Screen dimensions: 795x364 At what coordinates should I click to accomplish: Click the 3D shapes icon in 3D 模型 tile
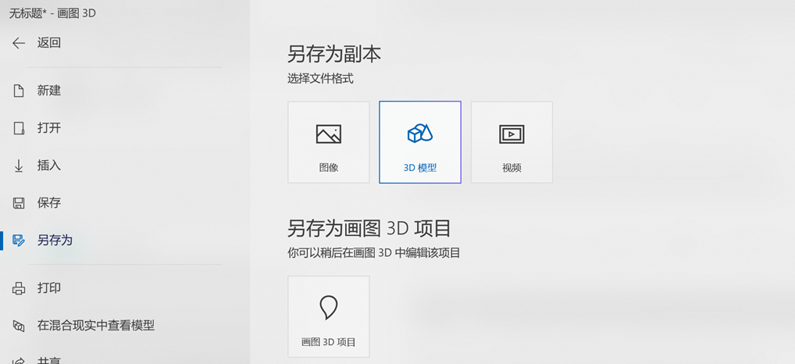coord(420,134)
